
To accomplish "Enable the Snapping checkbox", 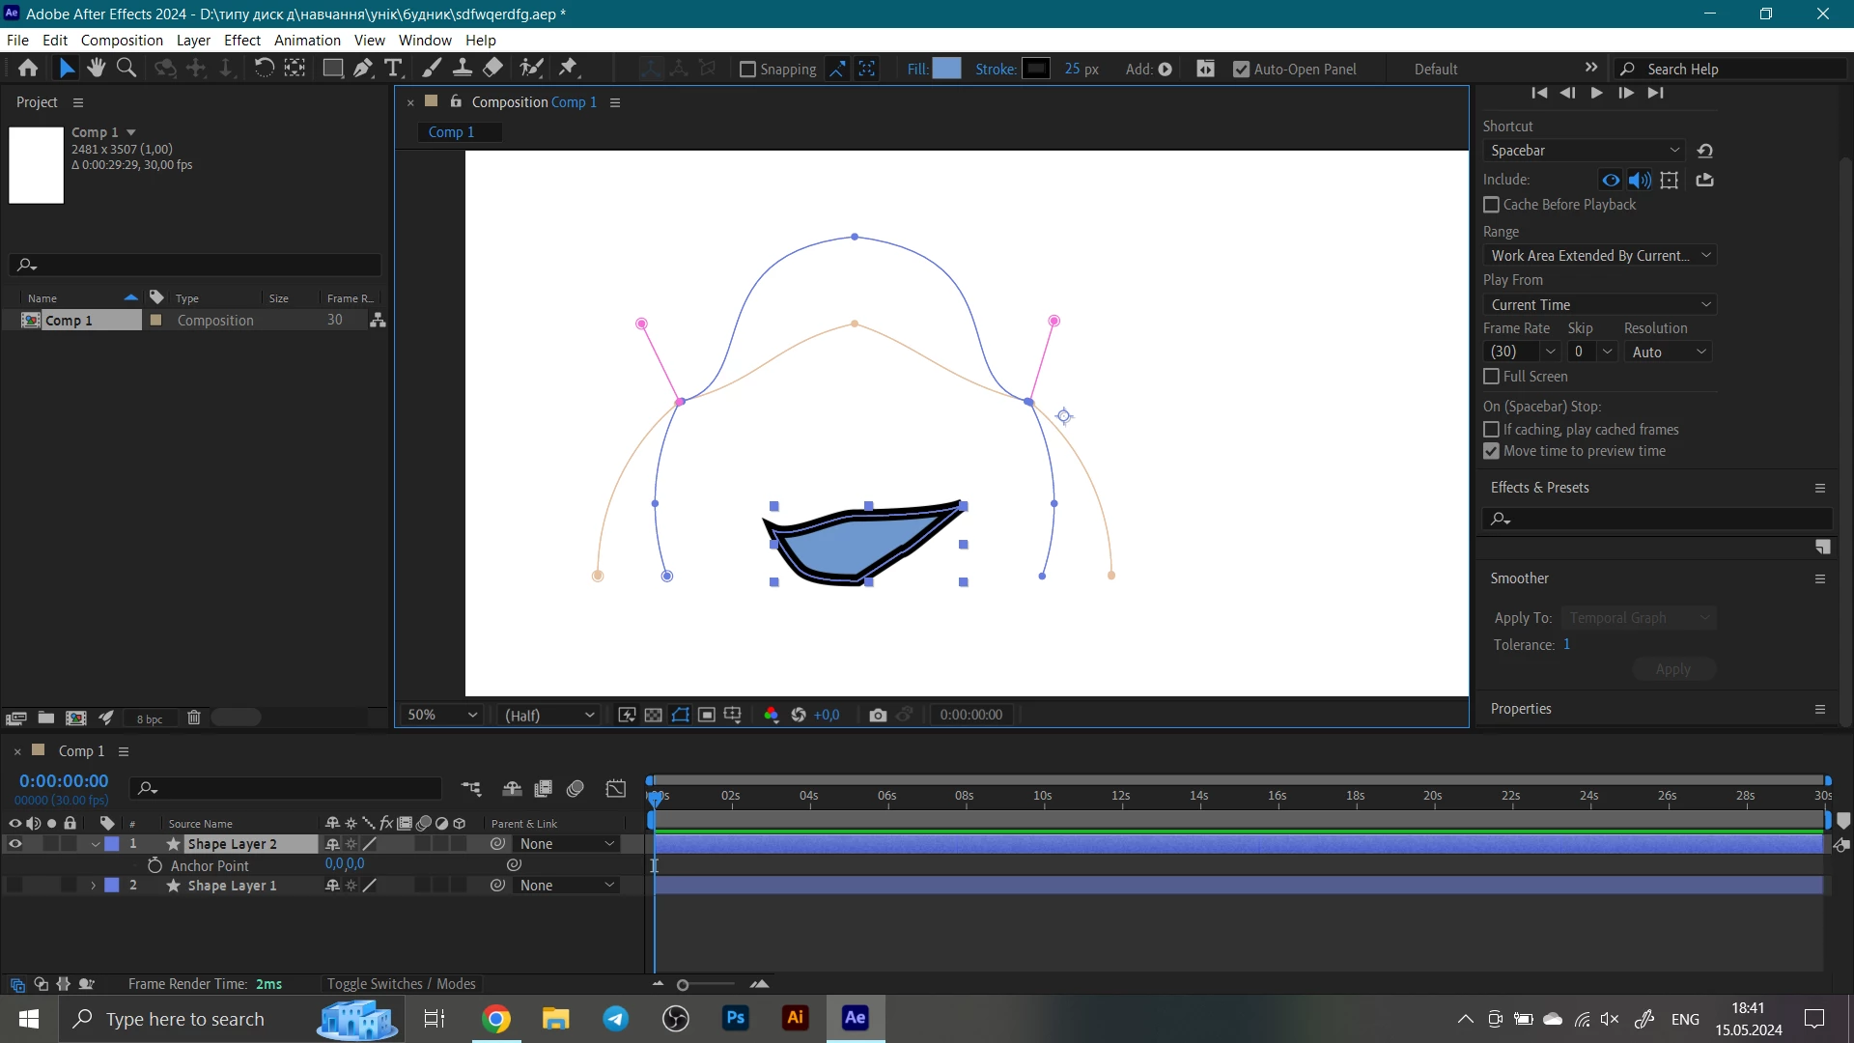I will coord(747,70).
